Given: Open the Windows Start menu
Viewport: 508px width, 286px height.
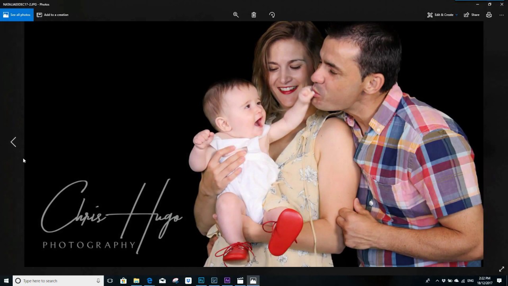Looking at the screenshot, I should [x=6, y=281].
